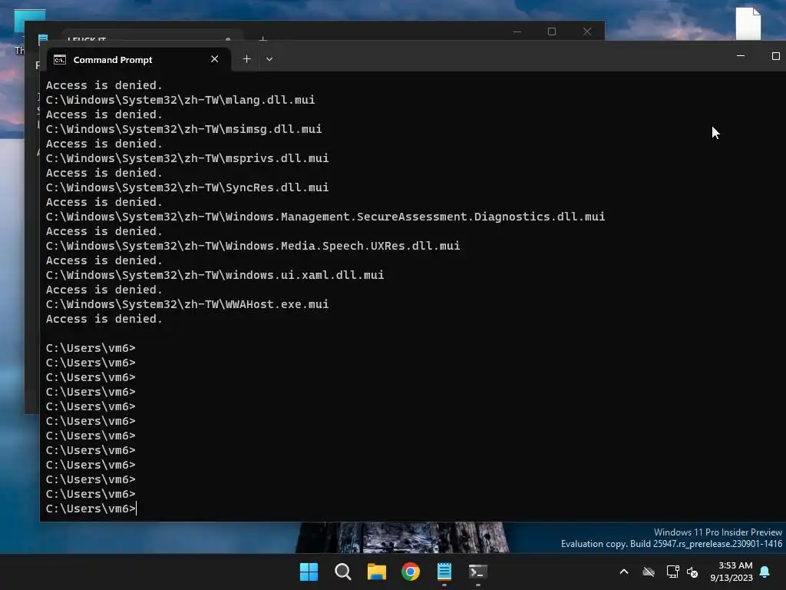Click the mlang.dll.mui path line
Image resolution: width=786 pixels, height=590 pixels.
(180, 100)
